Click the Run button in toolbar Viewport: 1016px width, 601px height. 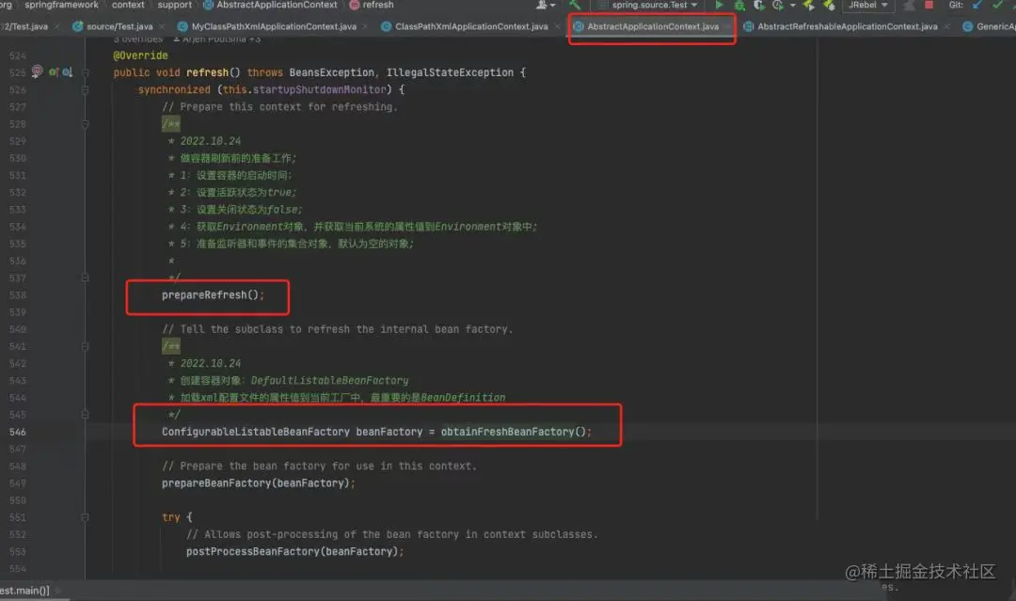[719, 5]
